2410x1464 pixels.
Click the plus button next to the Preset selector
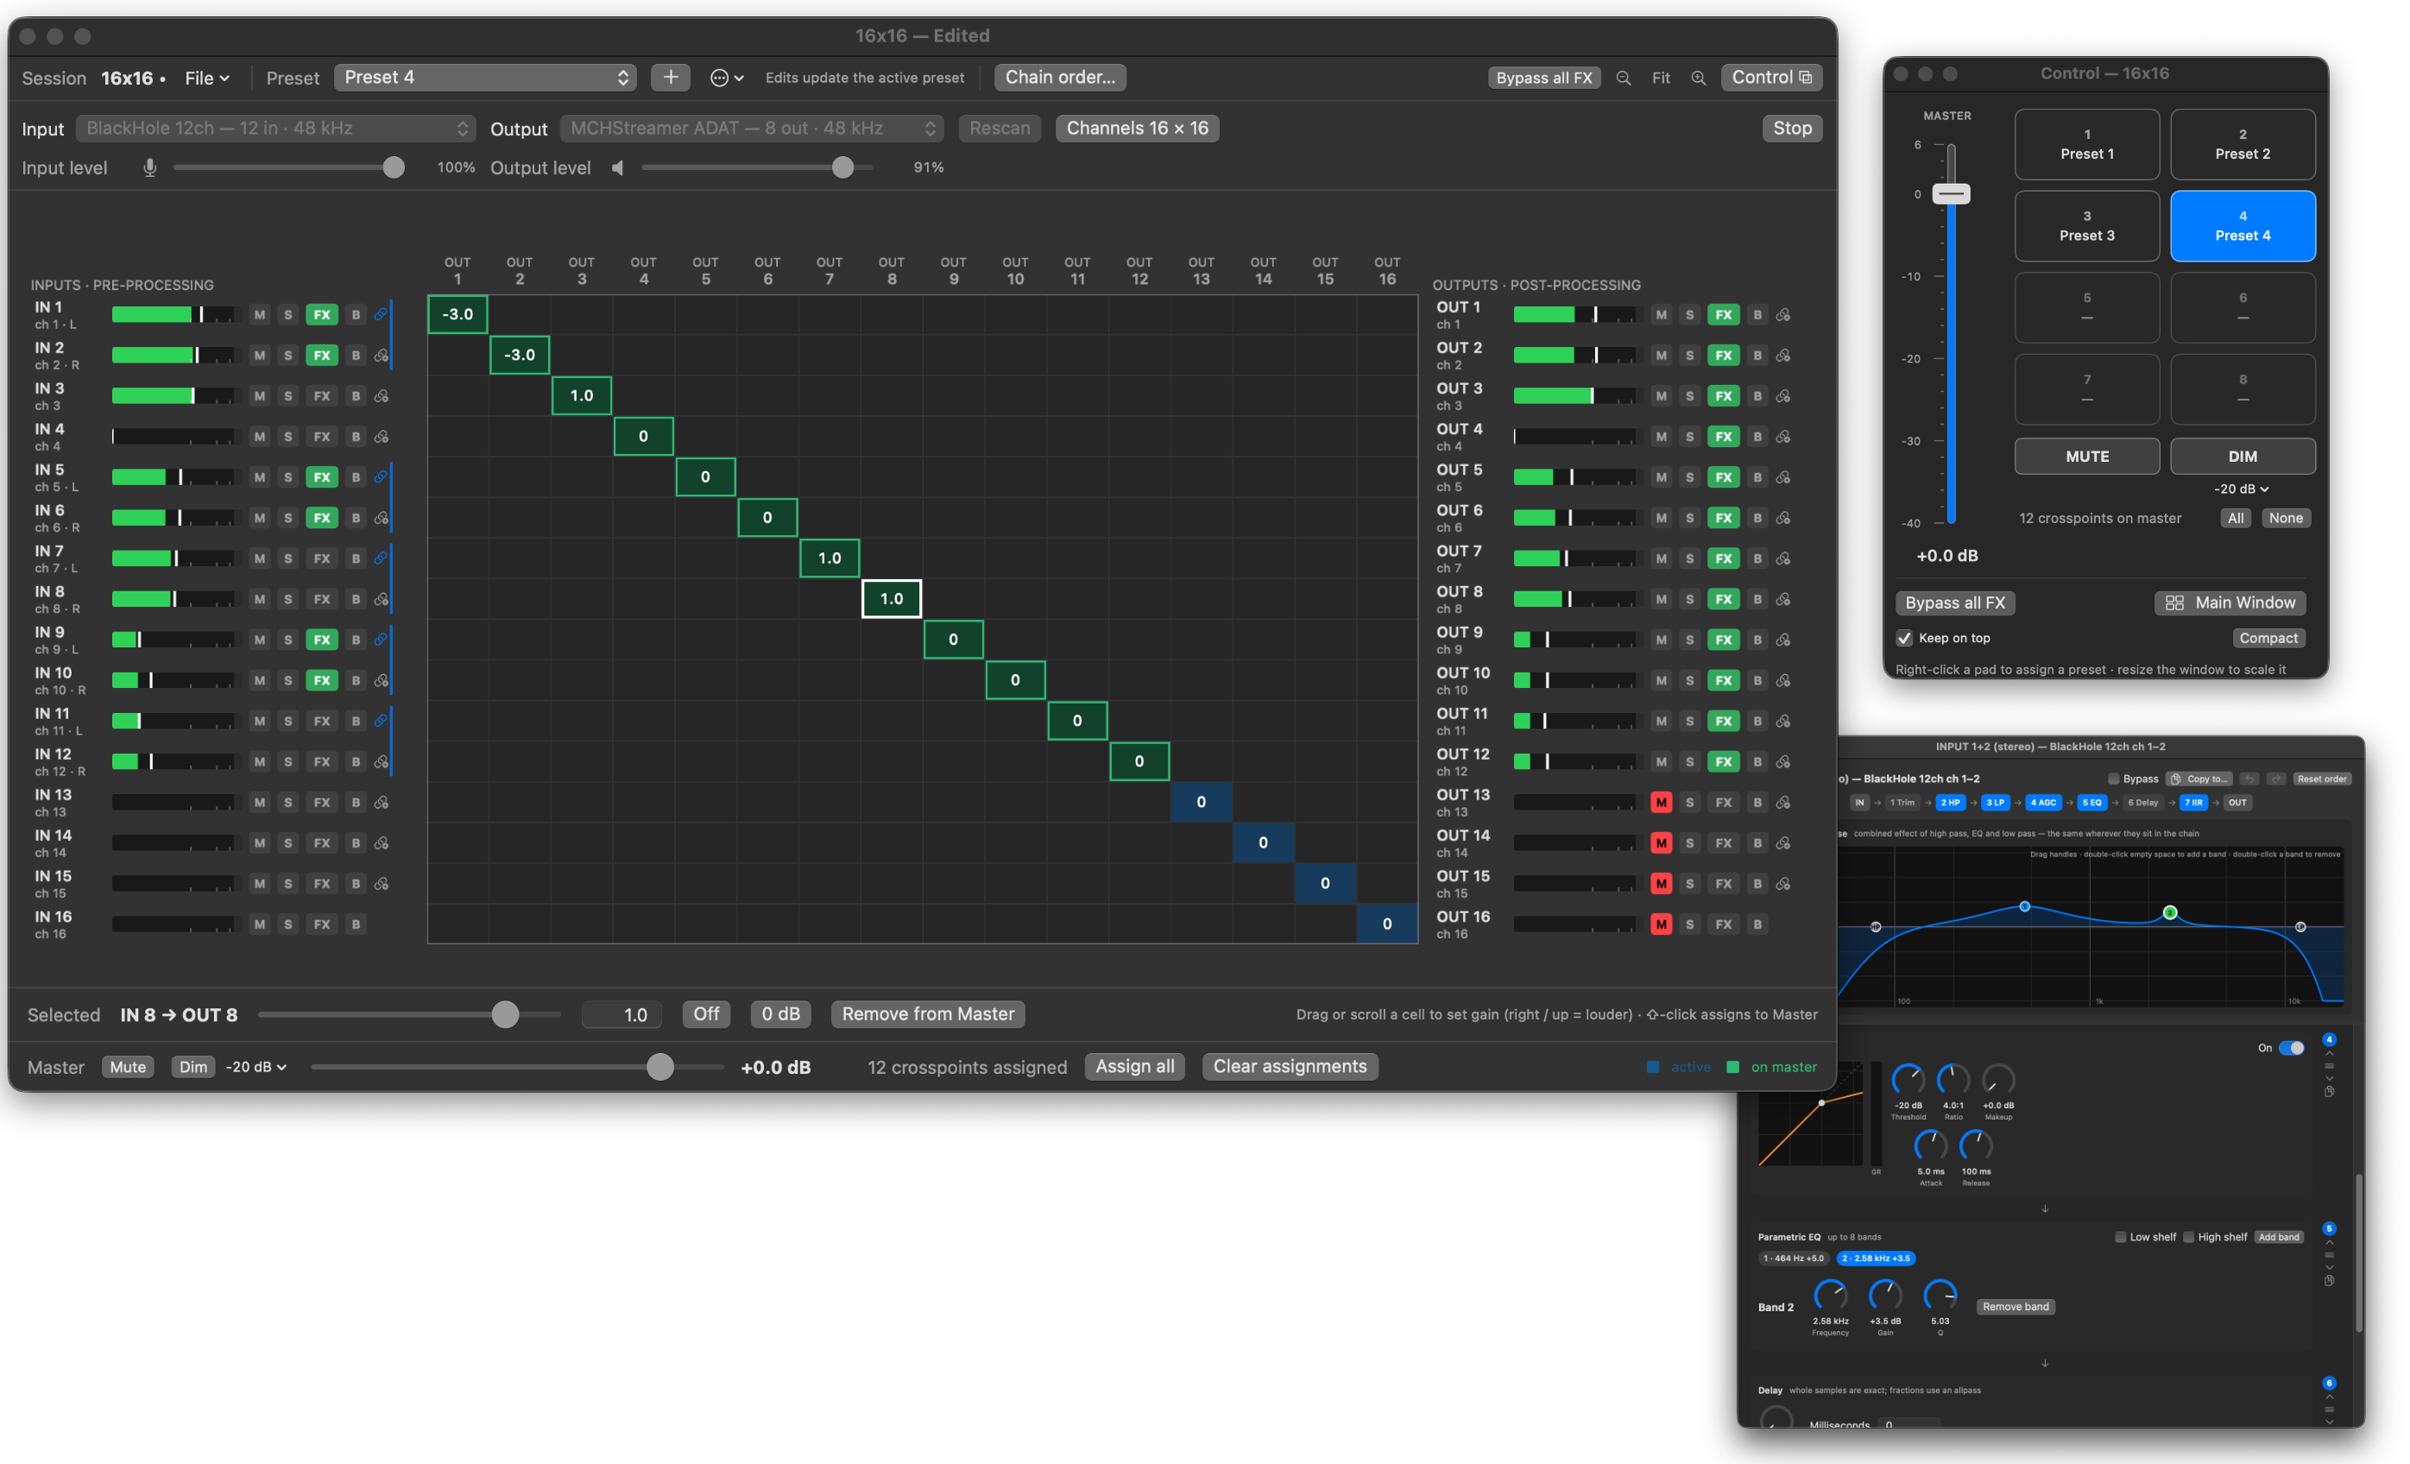(x=670, y=78)
